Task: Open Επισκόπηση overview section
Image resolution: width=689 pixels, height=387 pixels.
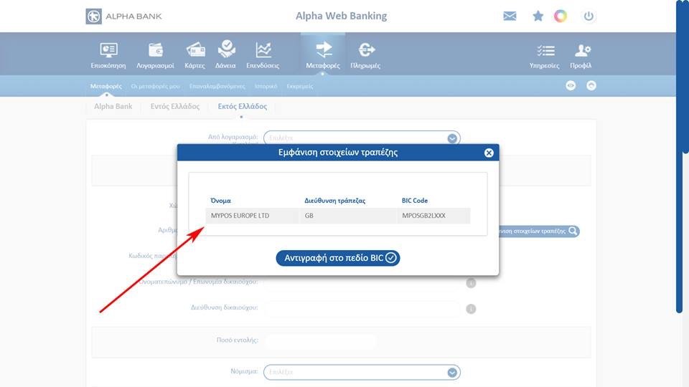Action: click(x=108, y=55)
